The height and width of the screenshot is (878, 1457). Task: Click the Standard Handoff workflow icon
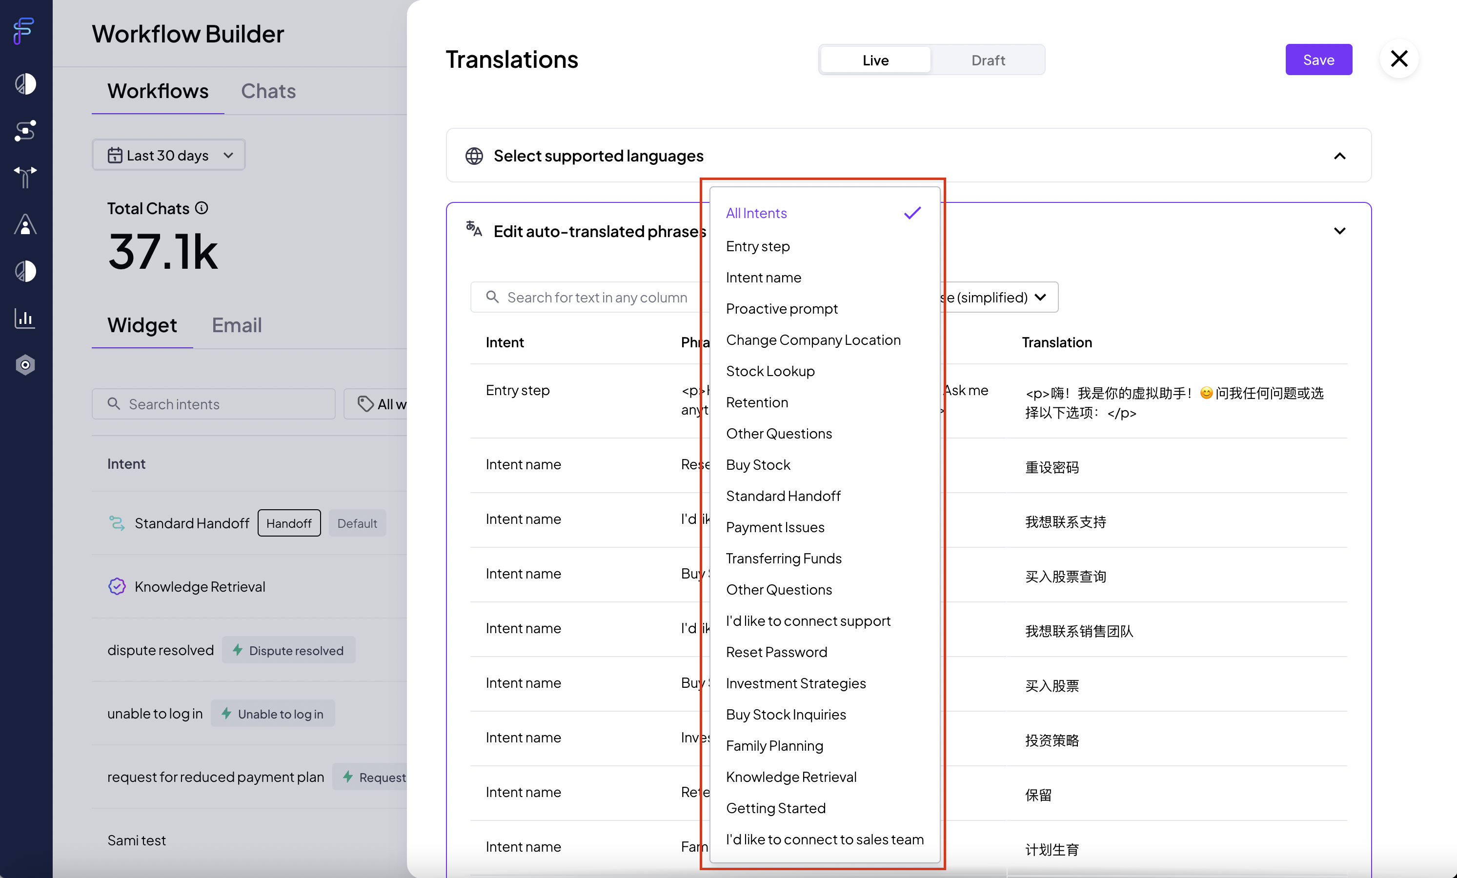[117, 523]
